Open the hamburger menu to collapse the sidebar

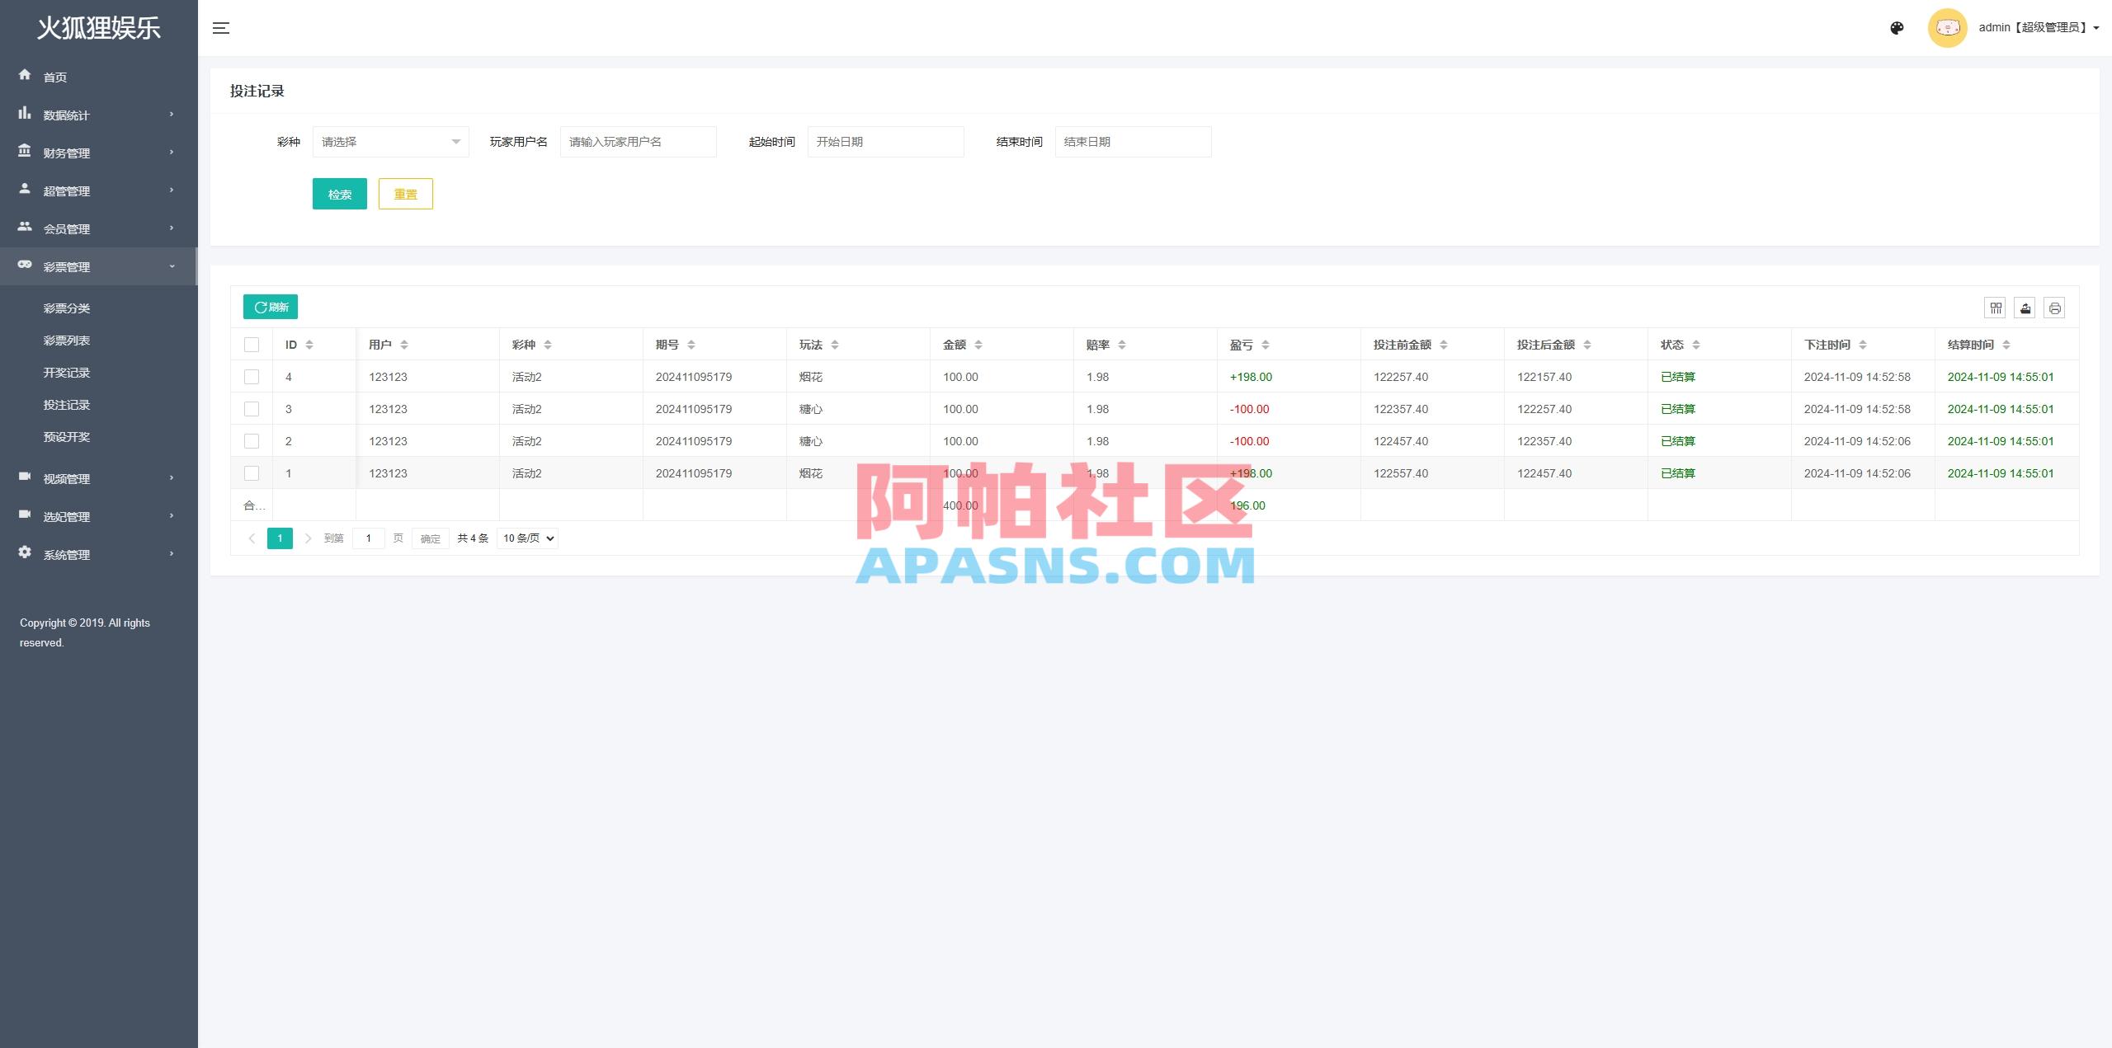coord(221,27)
